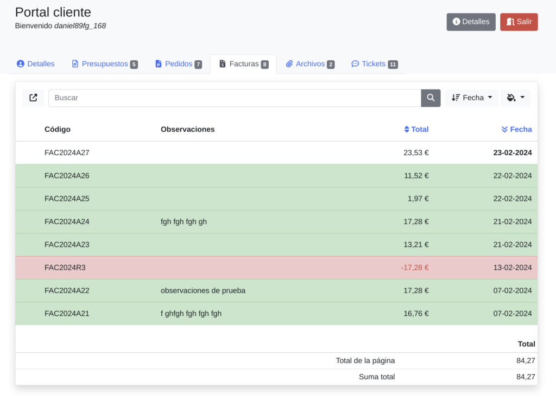Viewport: 556px width, 400px height.
Task: Open invoice FAC2024A27 row
Action: pos(67,153)
